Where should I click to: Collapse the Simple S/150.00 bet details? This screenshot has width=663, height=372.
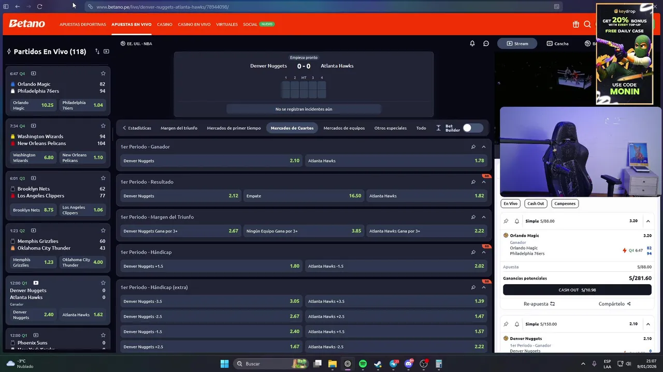coord(648,324)
